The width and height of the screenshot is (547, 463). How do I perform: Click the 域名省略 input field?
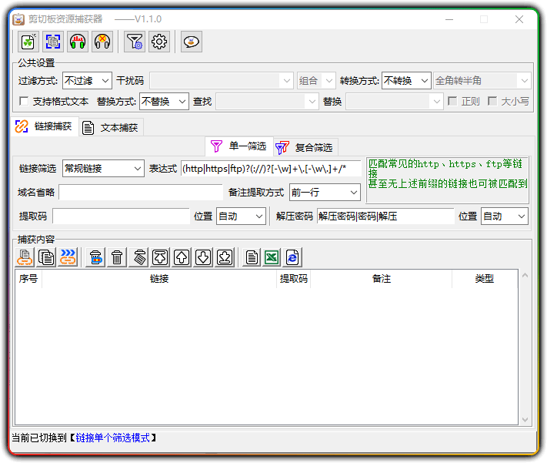(x=140, y=193)
